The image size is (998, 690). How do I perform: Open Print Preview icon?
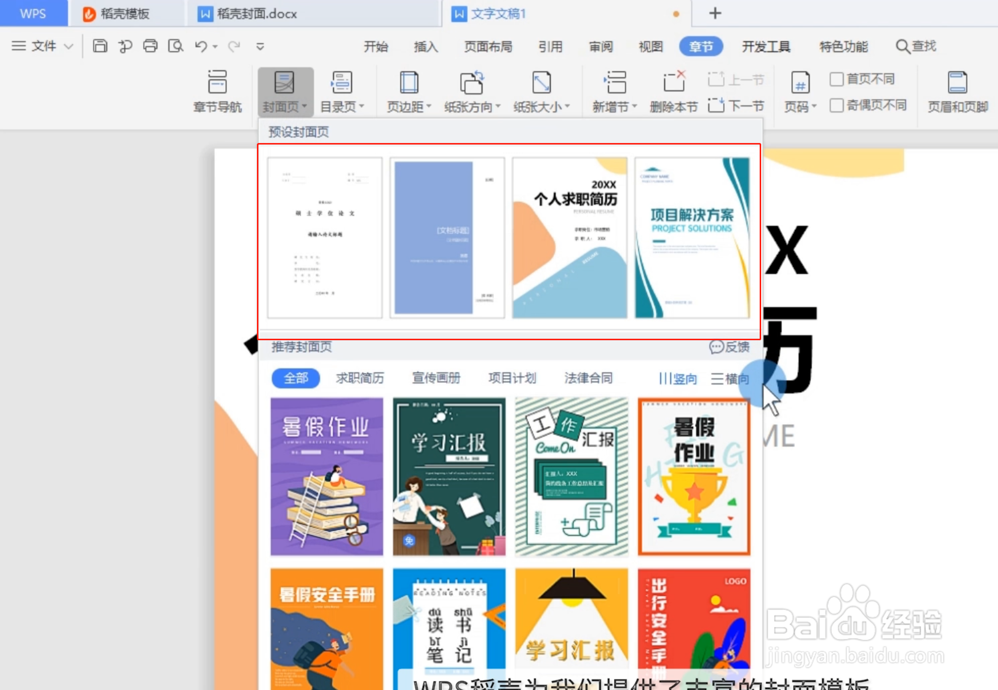[175, 46]
